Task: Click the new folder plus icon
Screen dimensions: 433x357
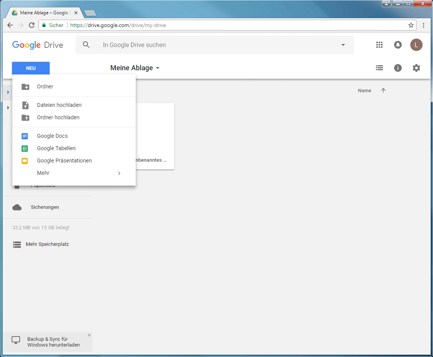Action: (x=25, y=87)
